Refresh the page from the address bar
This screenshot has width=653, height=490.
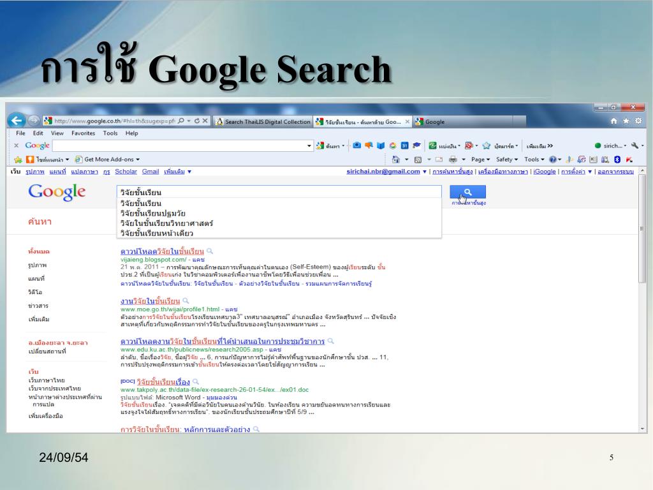197,121
